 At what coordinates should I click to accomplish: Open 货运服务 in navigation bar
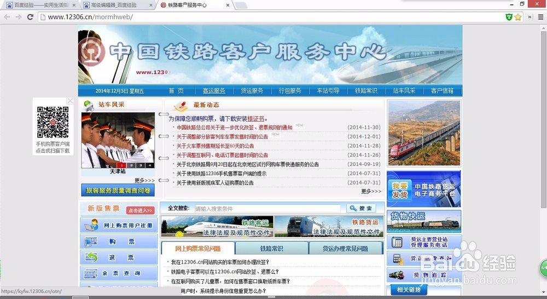(x=252, y=91)
